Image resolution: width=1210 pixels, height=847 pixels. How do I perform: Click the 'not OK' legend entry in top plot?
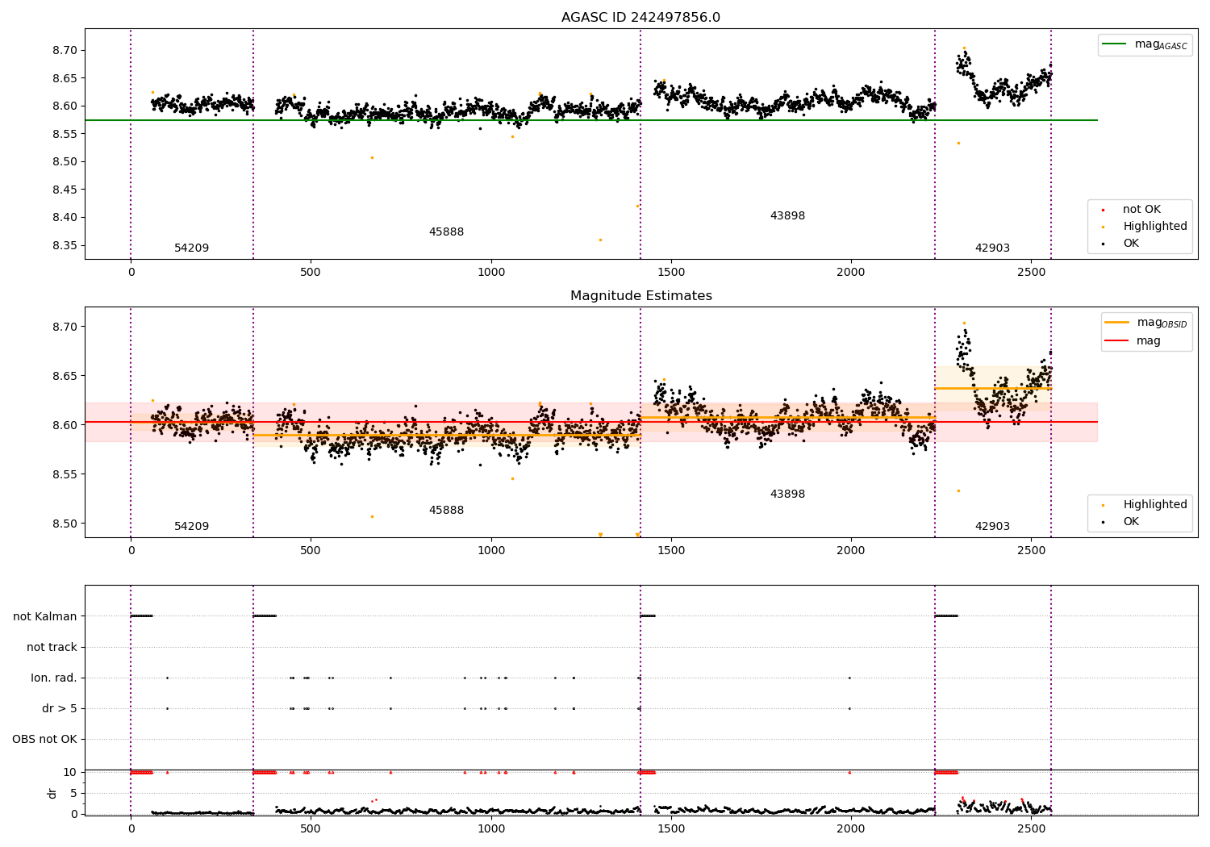coord(1141,210)
